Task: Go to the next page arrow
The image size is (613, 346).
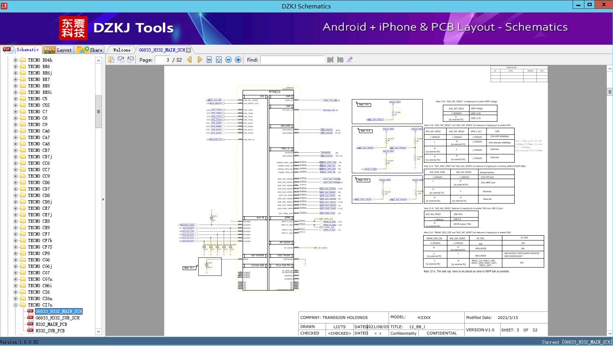Action: tap(200, 60)
